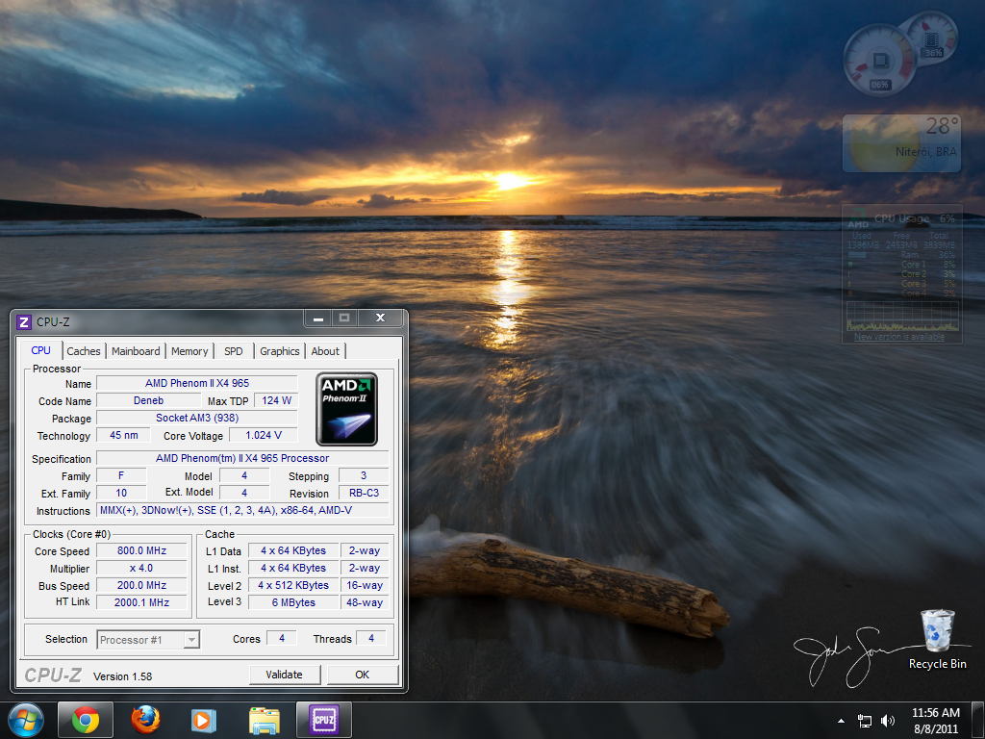Click the Instructions field listing MMX(+), 3DNow!
Screen dimensions: 985x739
point(242,510)
